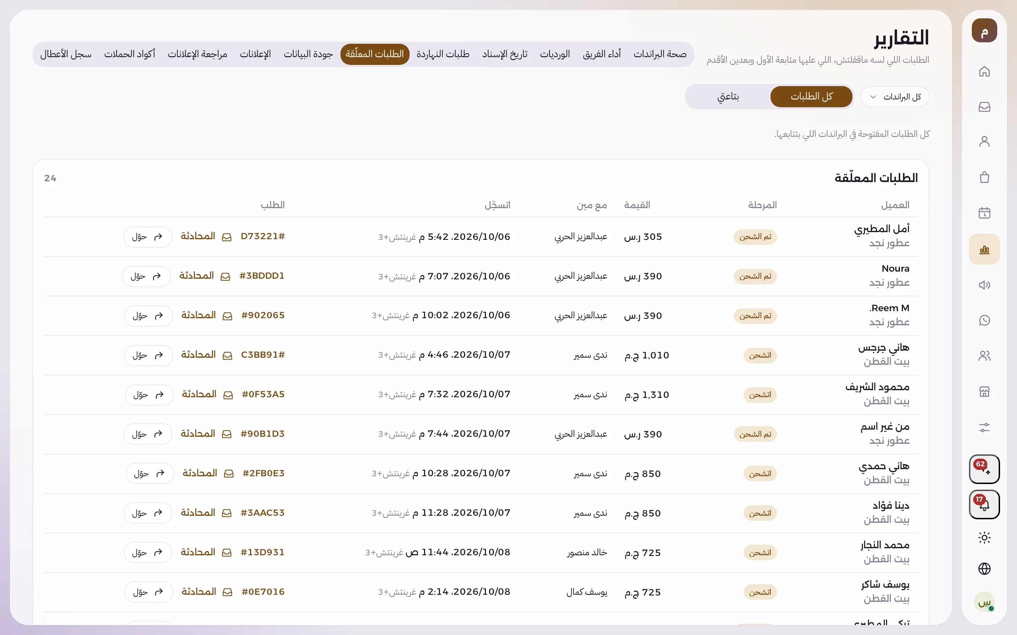Viewport: 1017px width, 635px height.
Task: Open the مراجعة الإعلانات tab
Action: pos(197,54)
